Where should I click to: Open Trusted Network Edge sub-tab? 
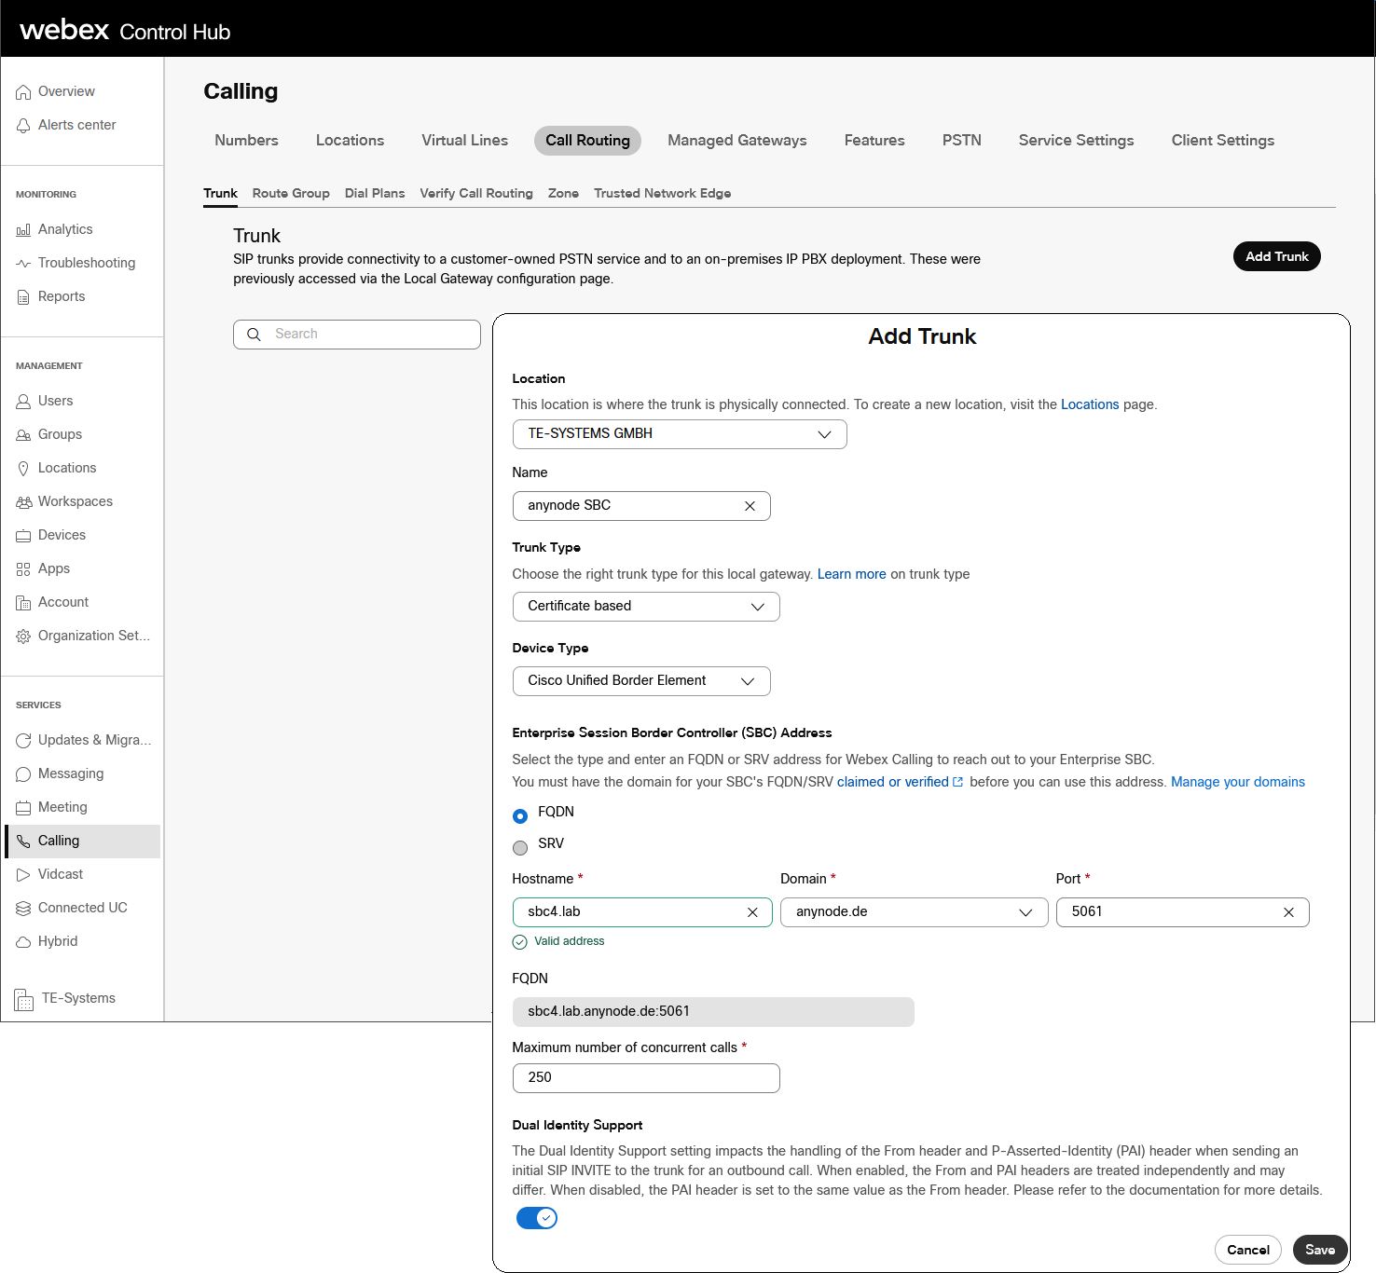point(662,194)
